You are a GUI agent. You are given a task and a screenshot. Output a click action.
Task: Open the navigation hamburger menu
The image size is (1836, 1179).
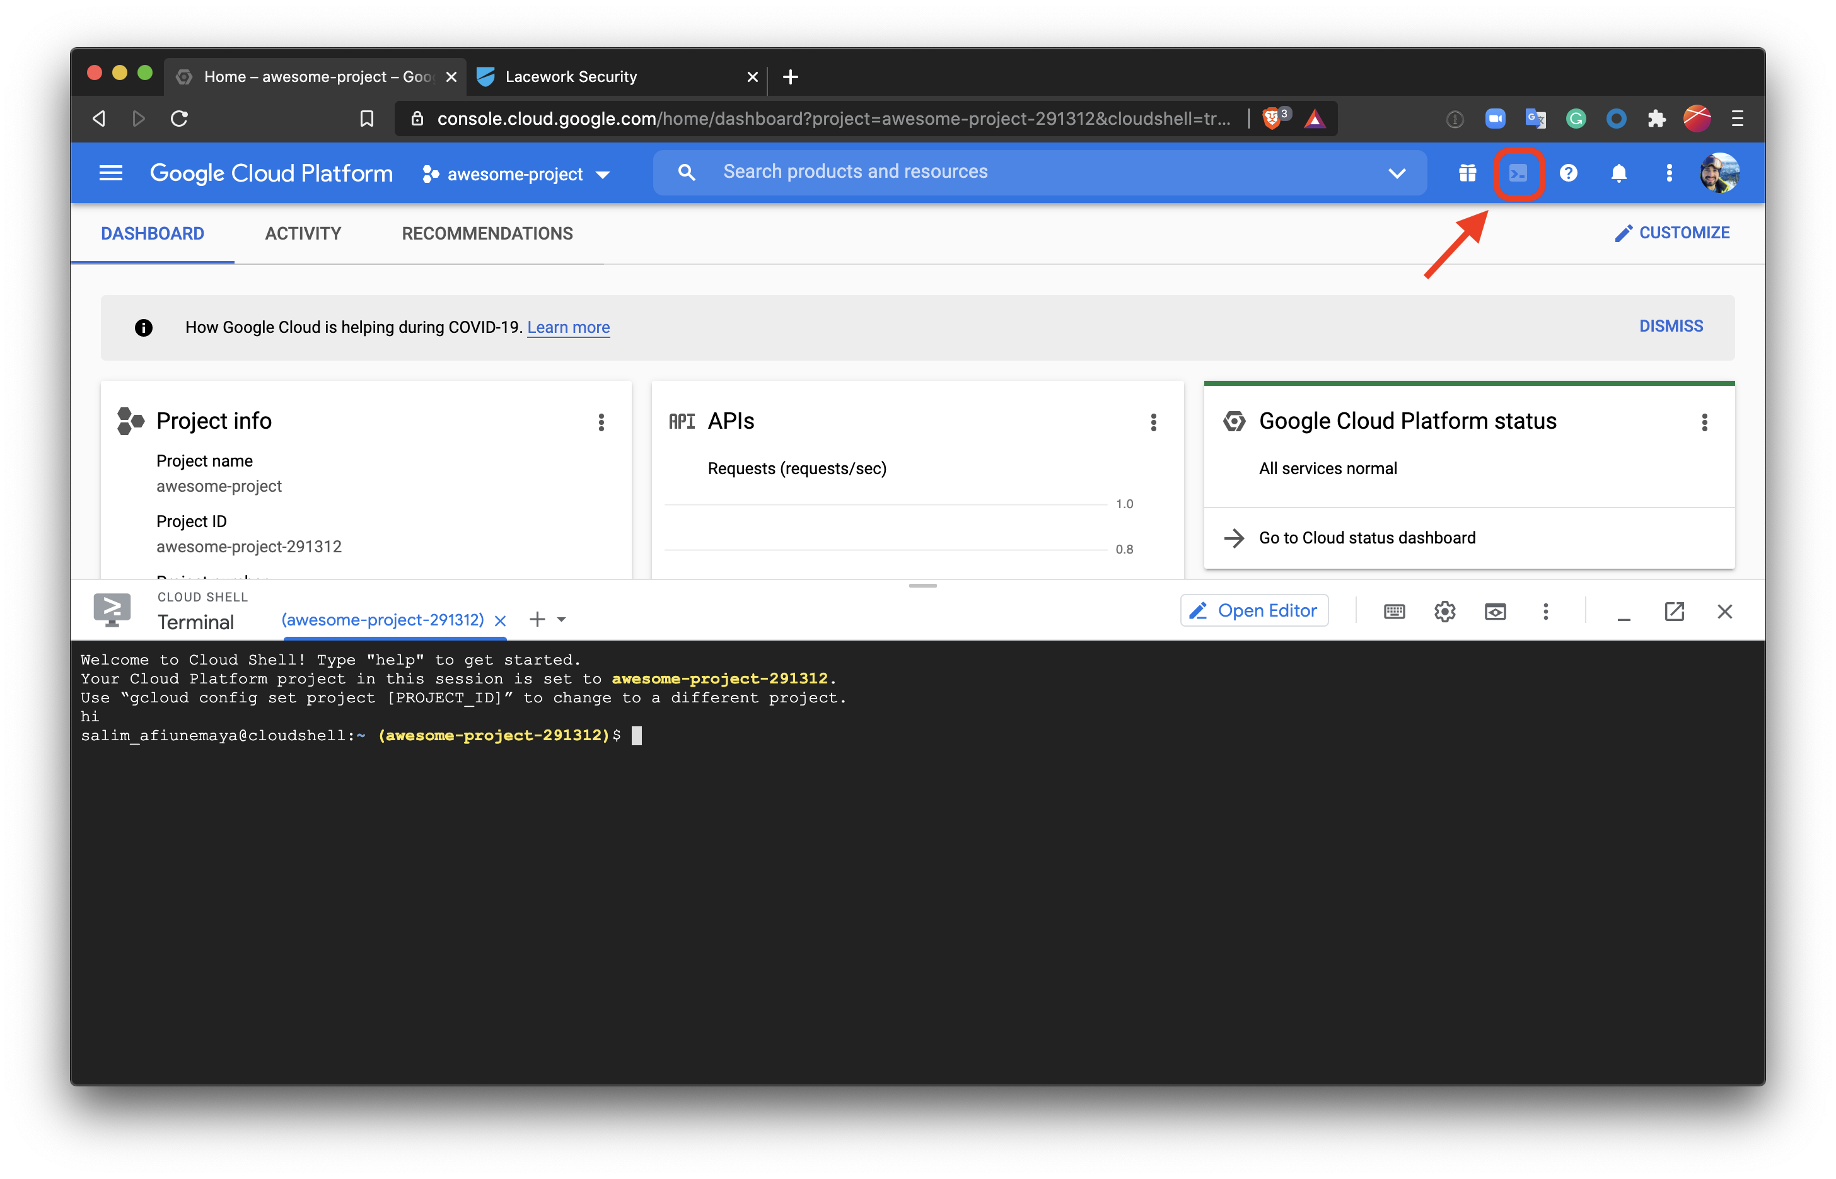(x=110, y=173)
